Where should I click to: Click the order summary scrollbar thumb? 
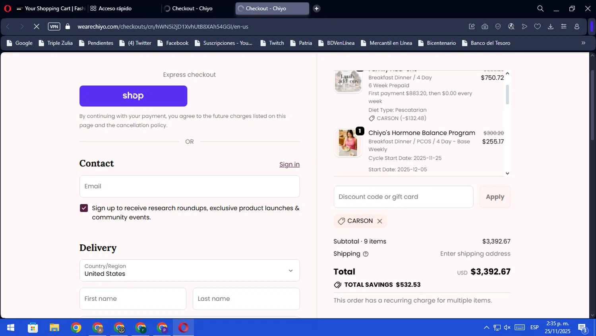tap(507, 95)
